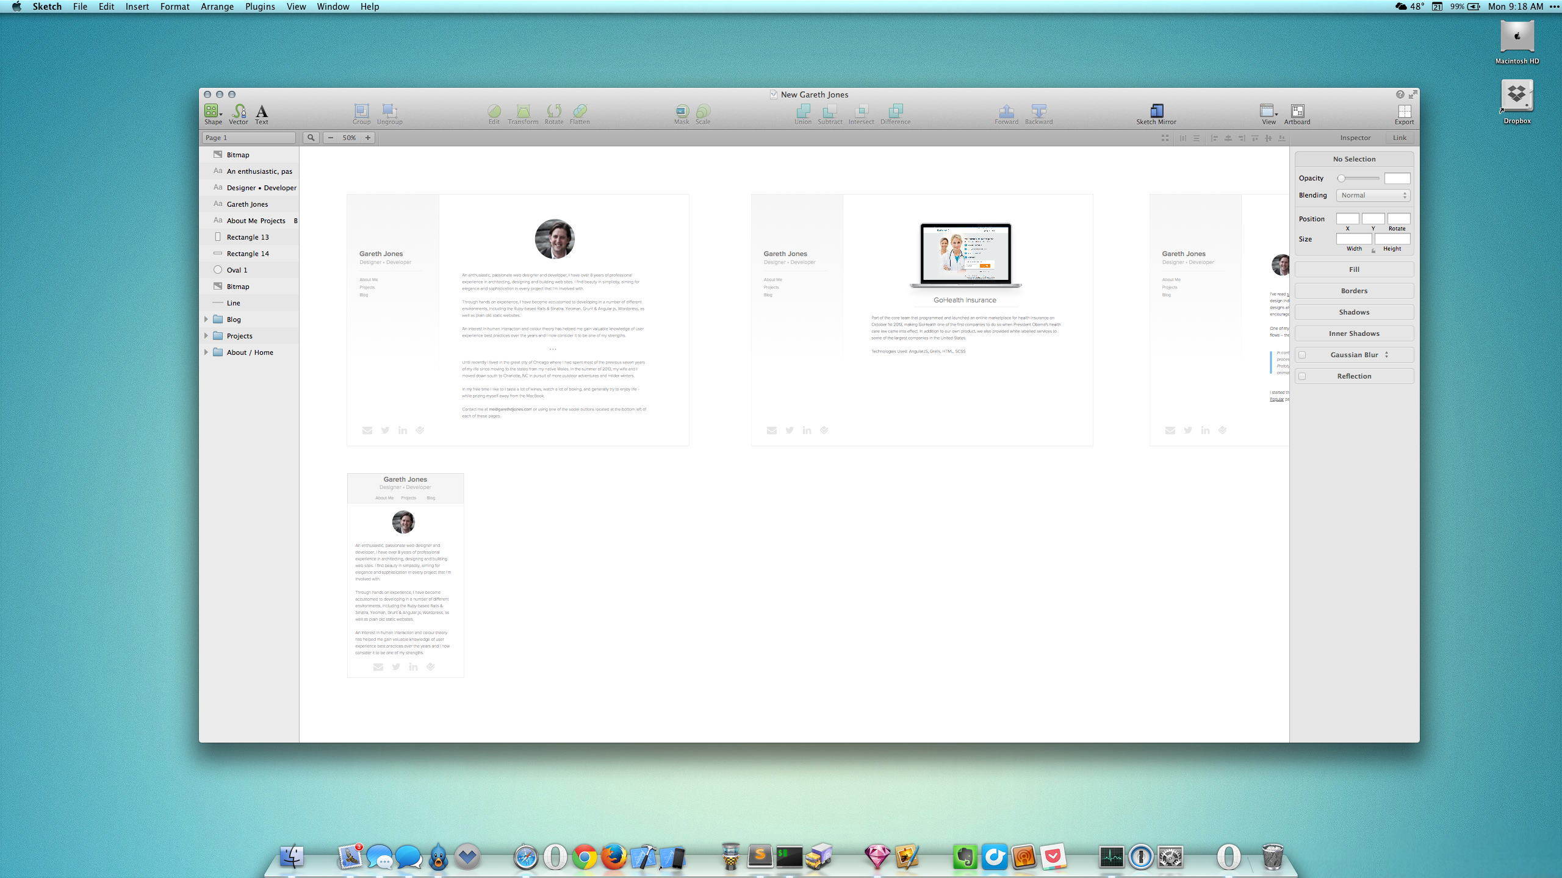
Task: Zoom out with the minus button
Action: point(331,138)
